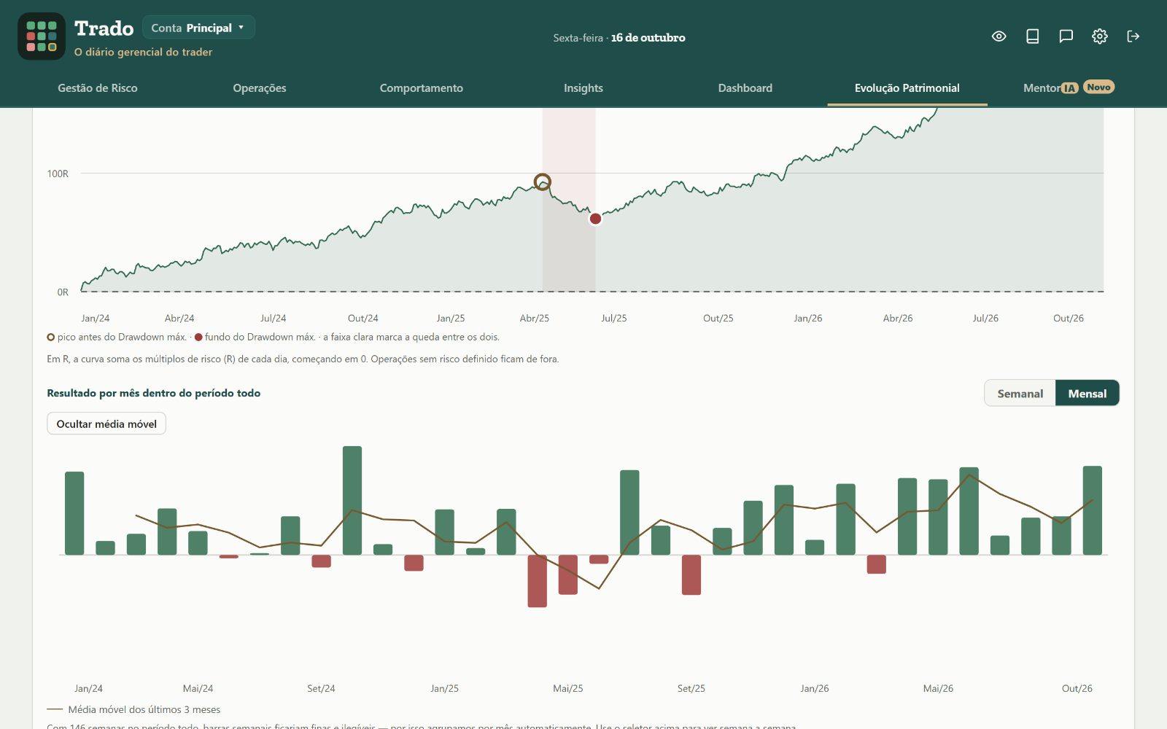Open the chat feedback icon
Screen dimensions: 1167x729
pos(1066,36)
